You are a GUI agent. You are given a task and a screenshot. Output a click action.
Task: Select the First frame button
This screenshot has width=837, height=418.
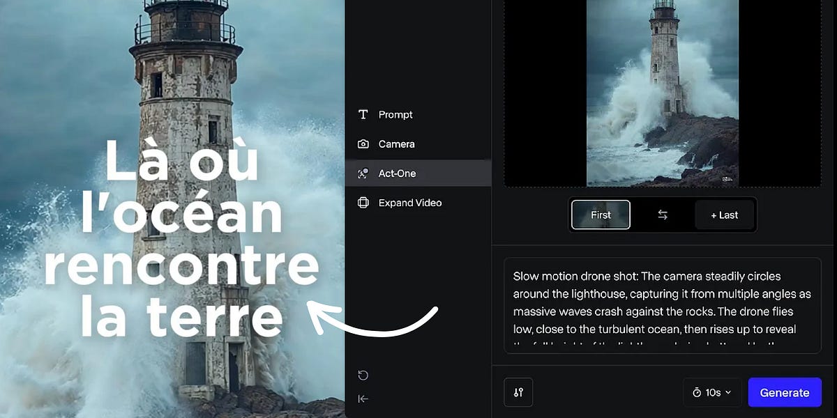pyautogui.click(x=601, y=215)
